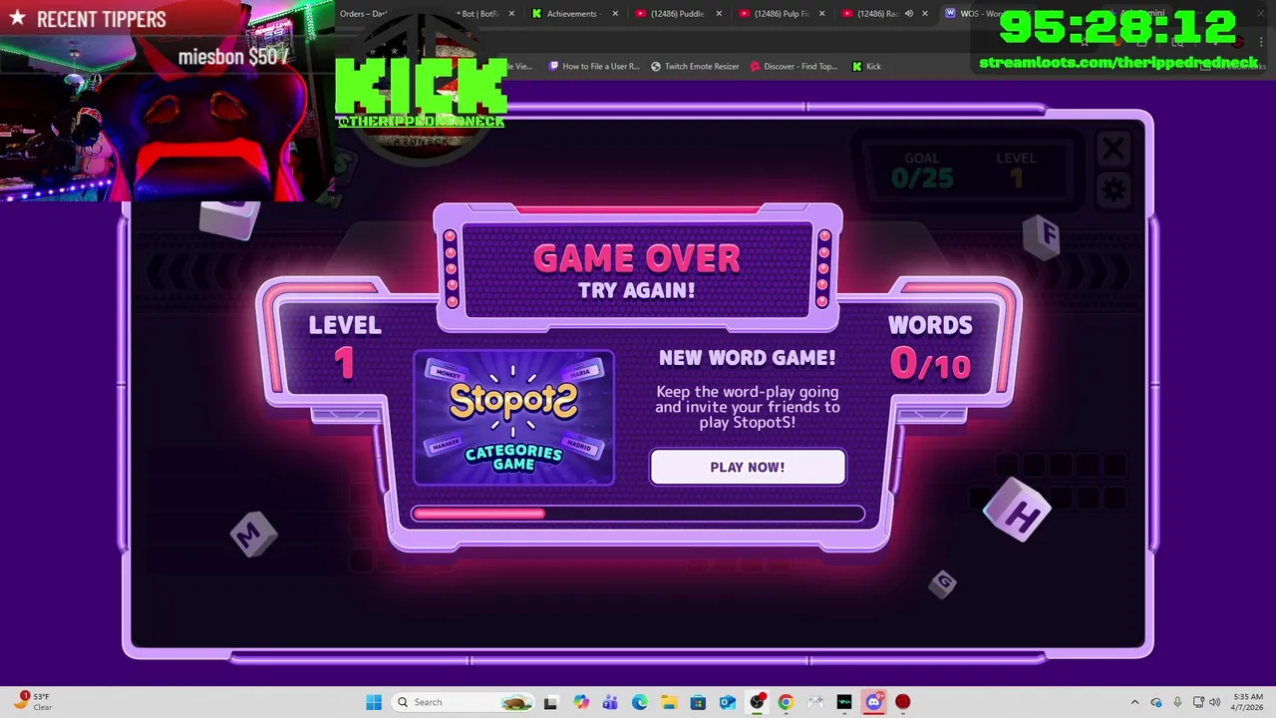This screenshot has width=1276, height=718.
Task: Click the taskbar Search box
Action: click(x=464, y=702)
